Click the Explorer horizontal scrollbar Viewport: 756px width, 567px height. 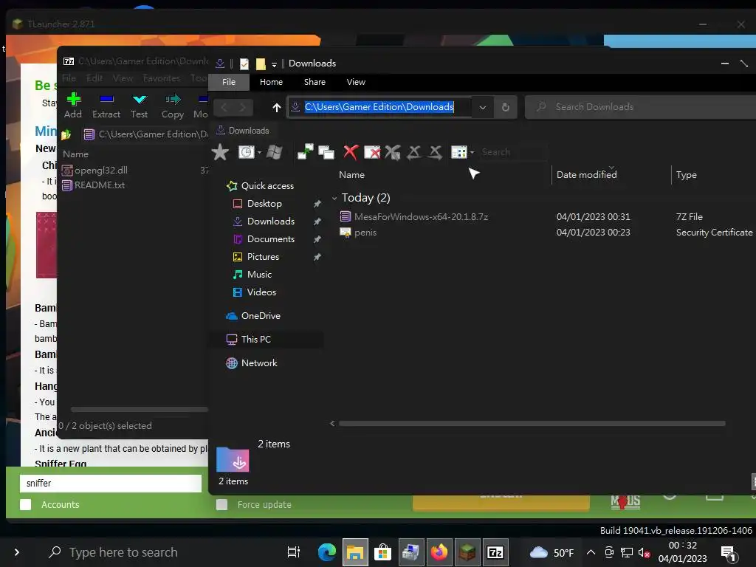click(532, 423)
